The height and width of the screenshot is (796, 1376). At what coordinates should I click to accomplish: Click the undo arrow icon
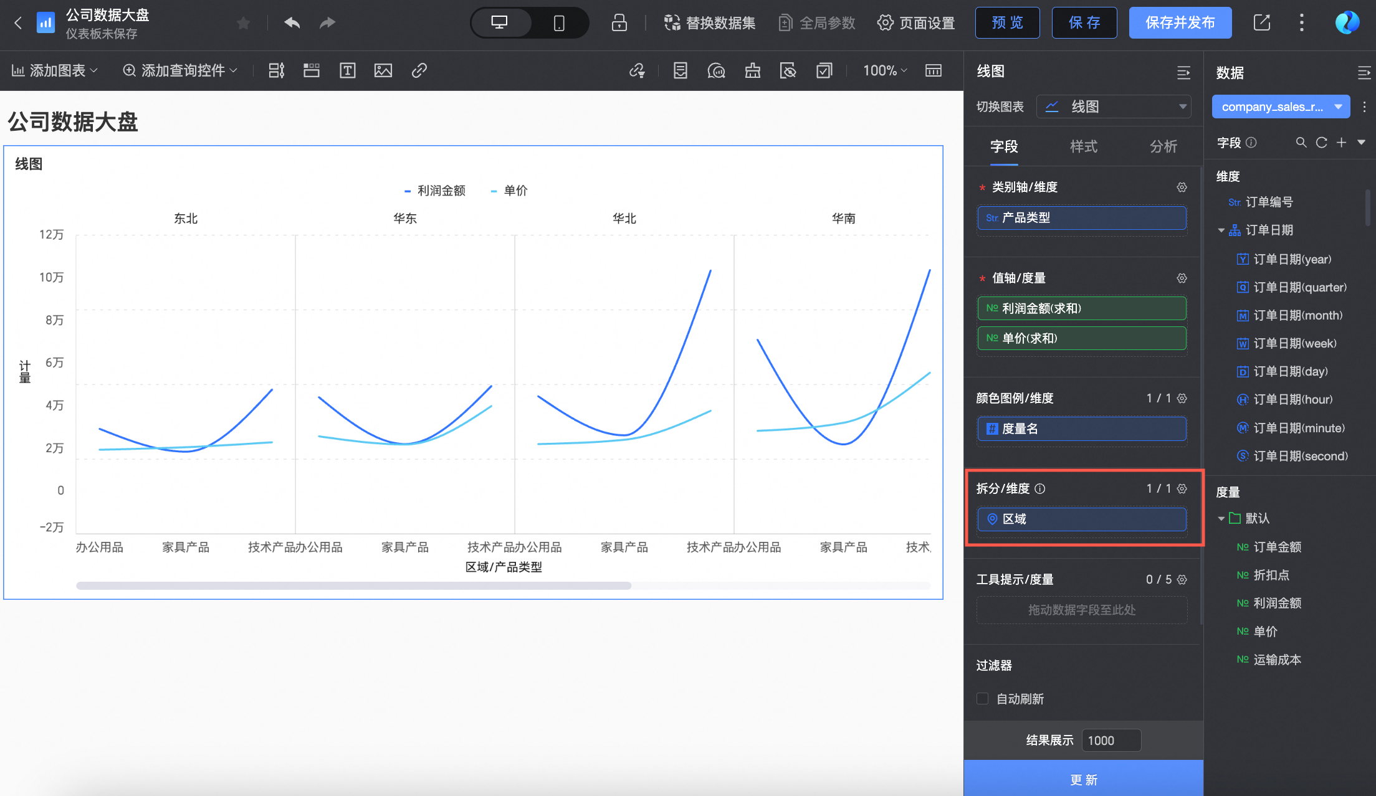click(292, 23)
